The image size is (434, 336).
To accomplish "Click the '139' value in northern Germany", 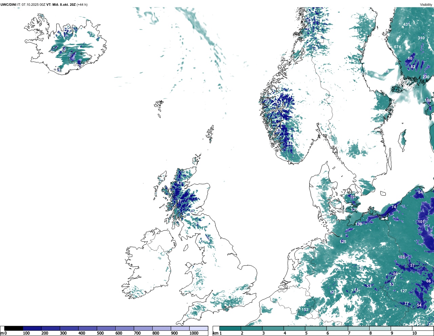I will [359, 224].
